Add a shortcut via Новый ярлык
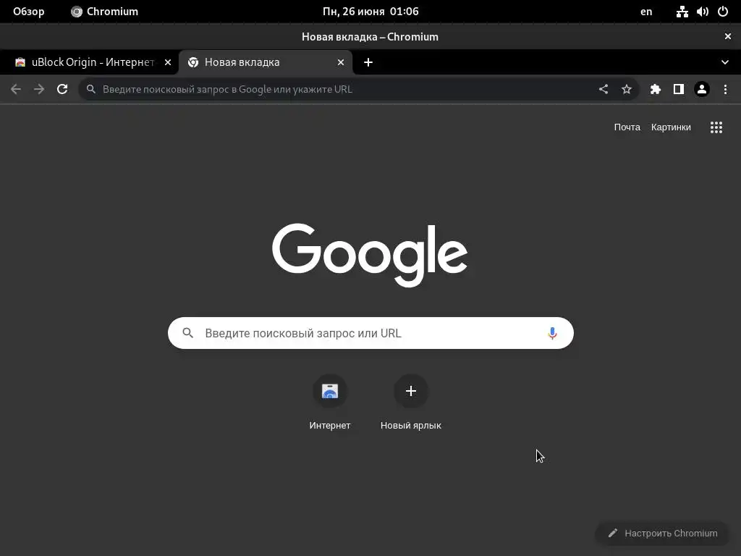 (411, 401)
